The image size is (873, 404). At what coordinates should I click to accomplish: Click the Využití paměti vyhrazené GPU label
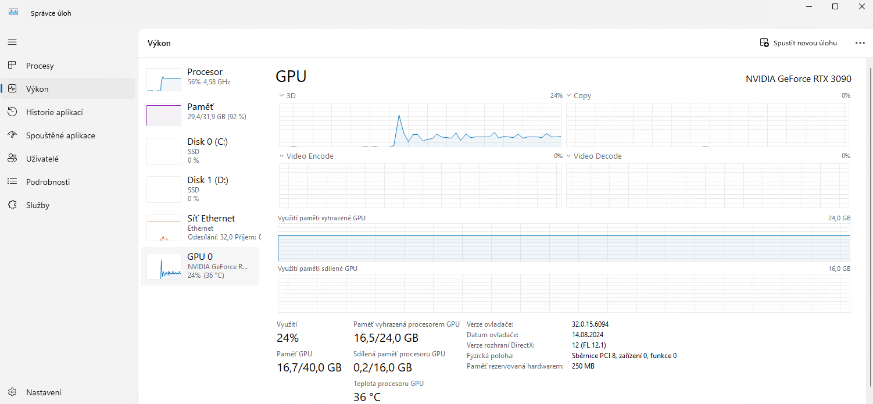321,218
